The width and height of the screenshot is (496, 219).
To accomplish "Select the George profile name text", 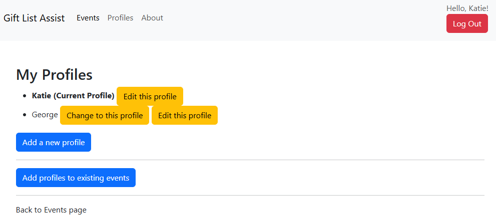I will [x=45, y=115].
